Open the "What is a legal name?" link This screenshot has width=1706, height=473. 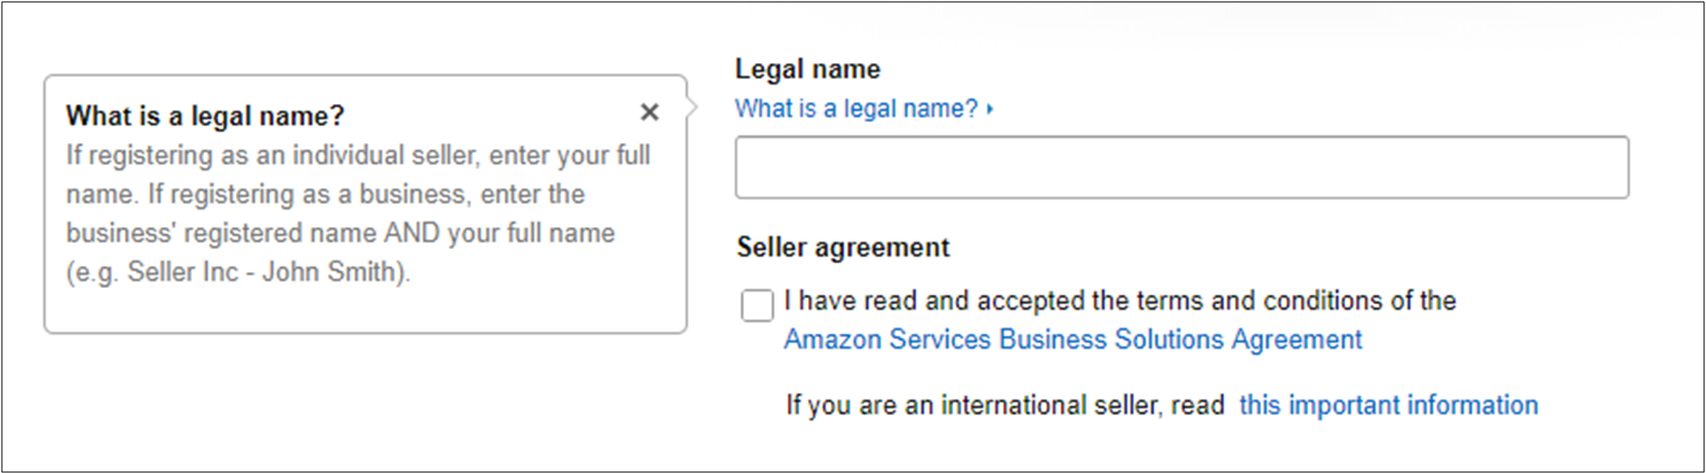pos(856,109)
